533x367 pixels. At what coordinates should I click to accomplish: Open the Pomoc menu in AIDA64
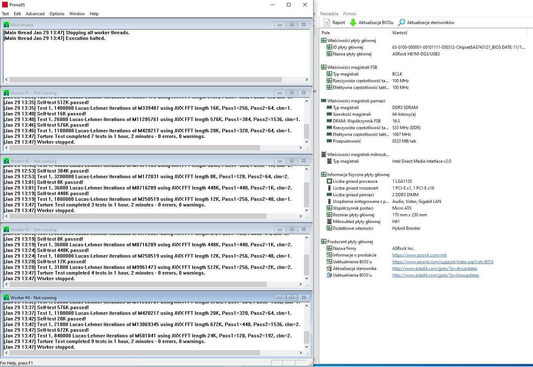[350, 14]
